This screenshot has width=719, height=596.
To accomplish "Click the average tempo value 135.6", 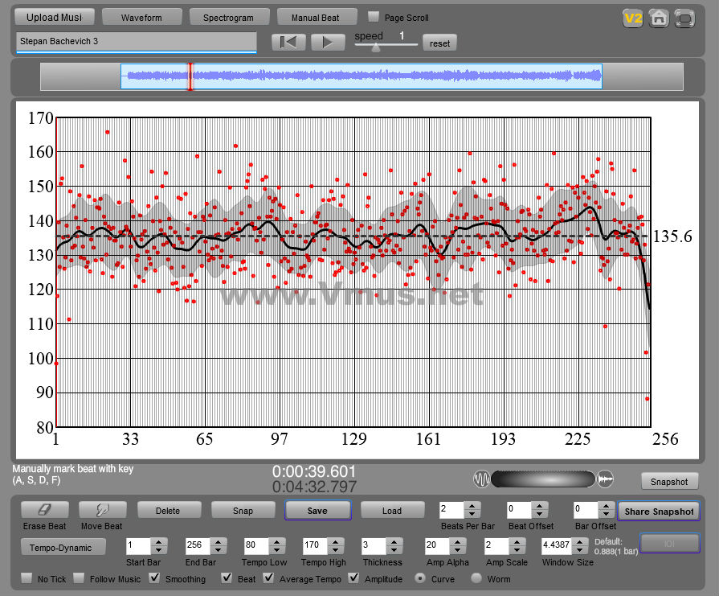I will pos(672,236).
